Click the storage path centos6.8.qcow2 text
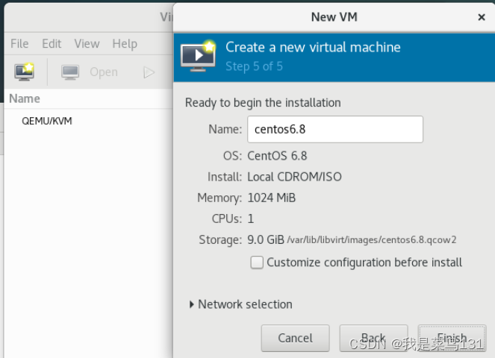The image size is (495, 358). click(372, 240)
